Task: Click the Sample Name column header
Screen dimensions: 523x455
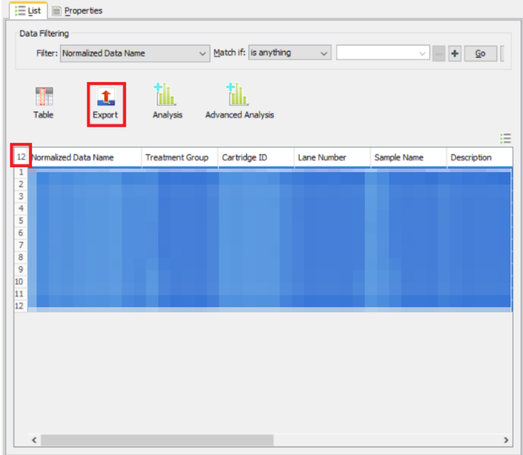Action: tap(409, 157)
